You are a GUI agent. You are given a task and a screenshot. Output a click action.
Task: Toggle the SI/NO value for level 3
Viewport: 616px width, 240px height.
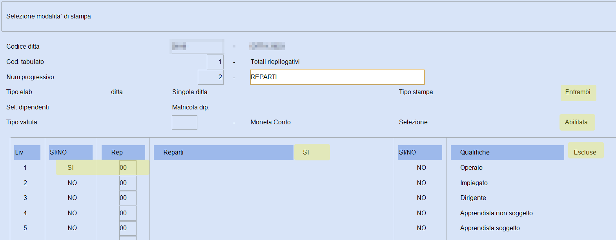point(72,198)
